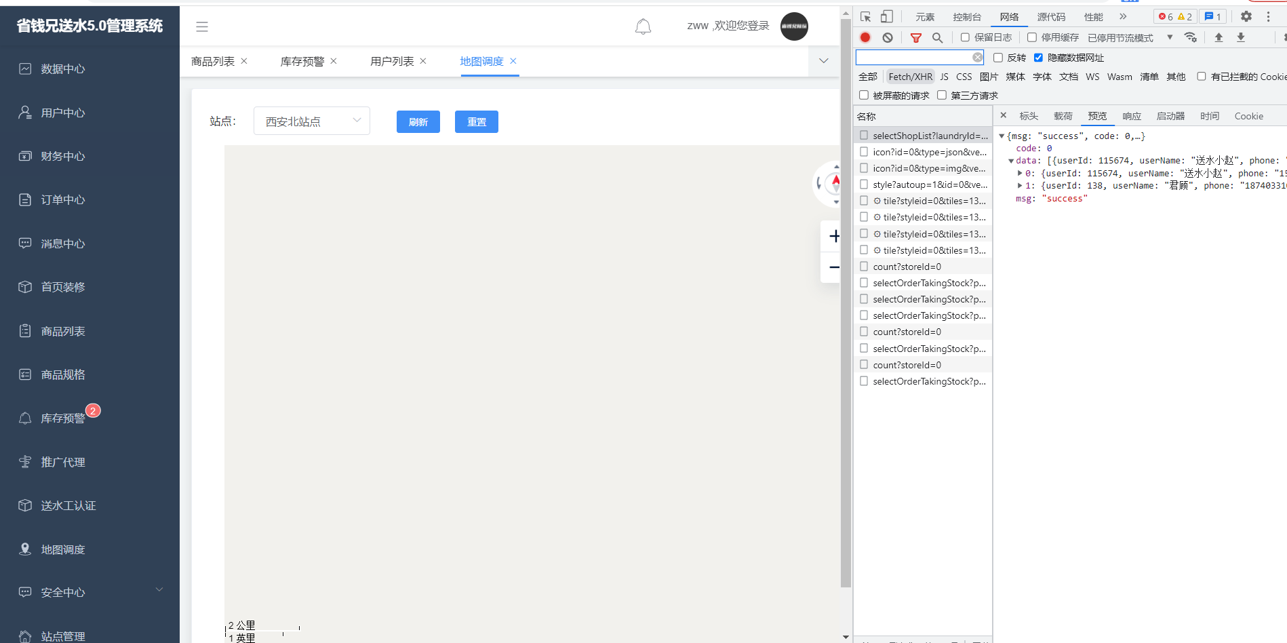Open DevTools settings gear icon
Image resolution: width=1287 pixels, height=643 pixels.
pyautogui.click(x=1246, y=16)
